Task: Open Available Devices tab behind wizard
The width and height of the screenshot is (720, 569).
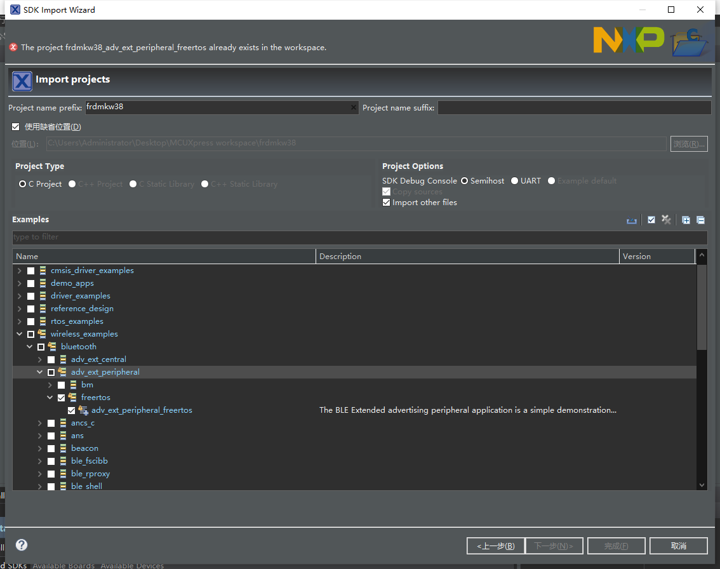Action: click(x=132, y=566)
